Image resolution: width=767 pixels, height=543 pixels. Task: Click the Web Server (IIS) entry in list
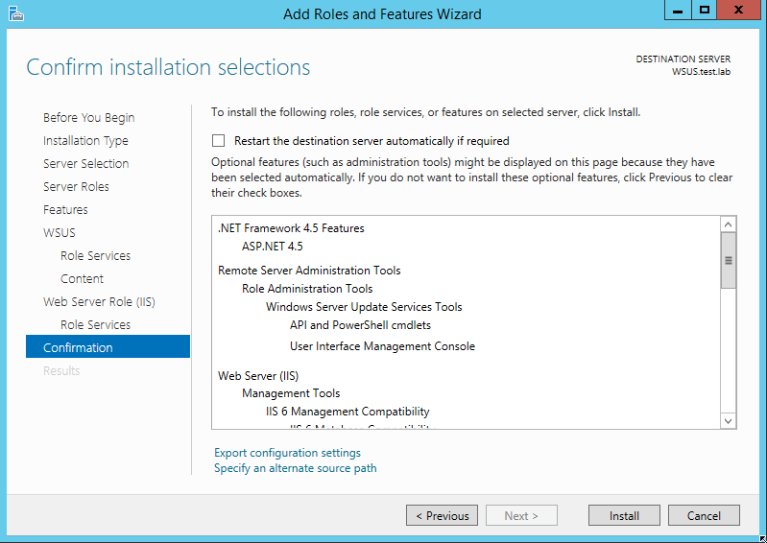click(x=258, y=375)
